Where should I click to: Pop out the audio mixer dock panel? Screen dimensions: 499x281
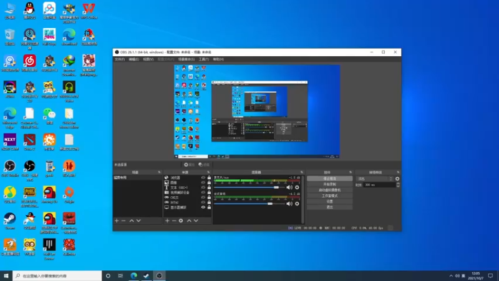pyautogui.click(x=302, y=172)
